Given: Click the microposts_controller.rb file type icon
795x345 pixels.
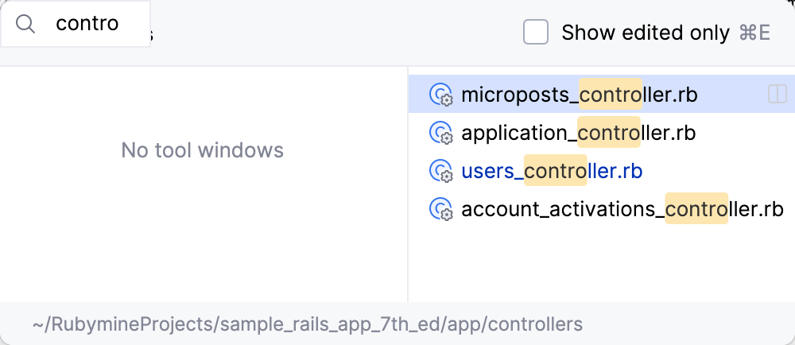Looking at the screenshot, I should pos(440,95).
